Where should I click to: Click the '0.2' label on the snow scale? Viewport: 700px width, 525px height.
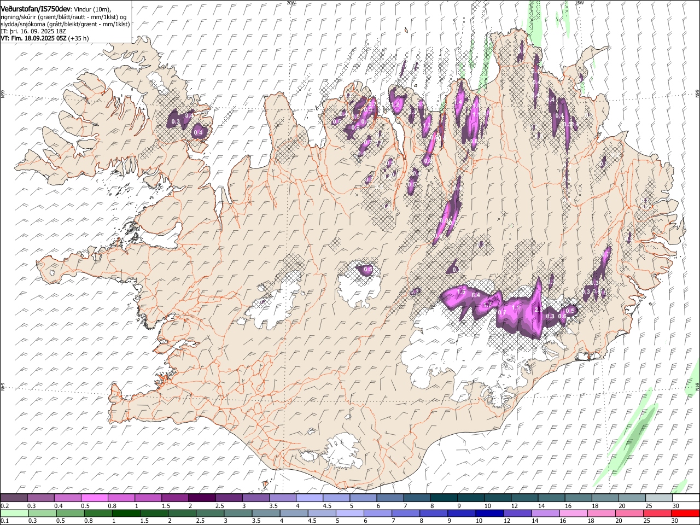[x=5, y=506]
